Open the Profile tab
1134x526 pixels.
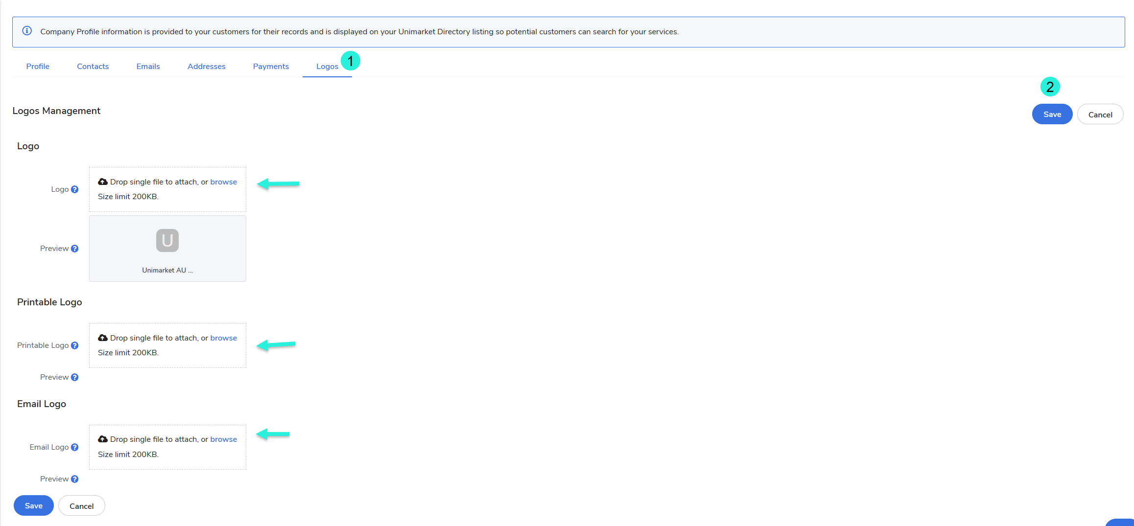coord(38,67)
